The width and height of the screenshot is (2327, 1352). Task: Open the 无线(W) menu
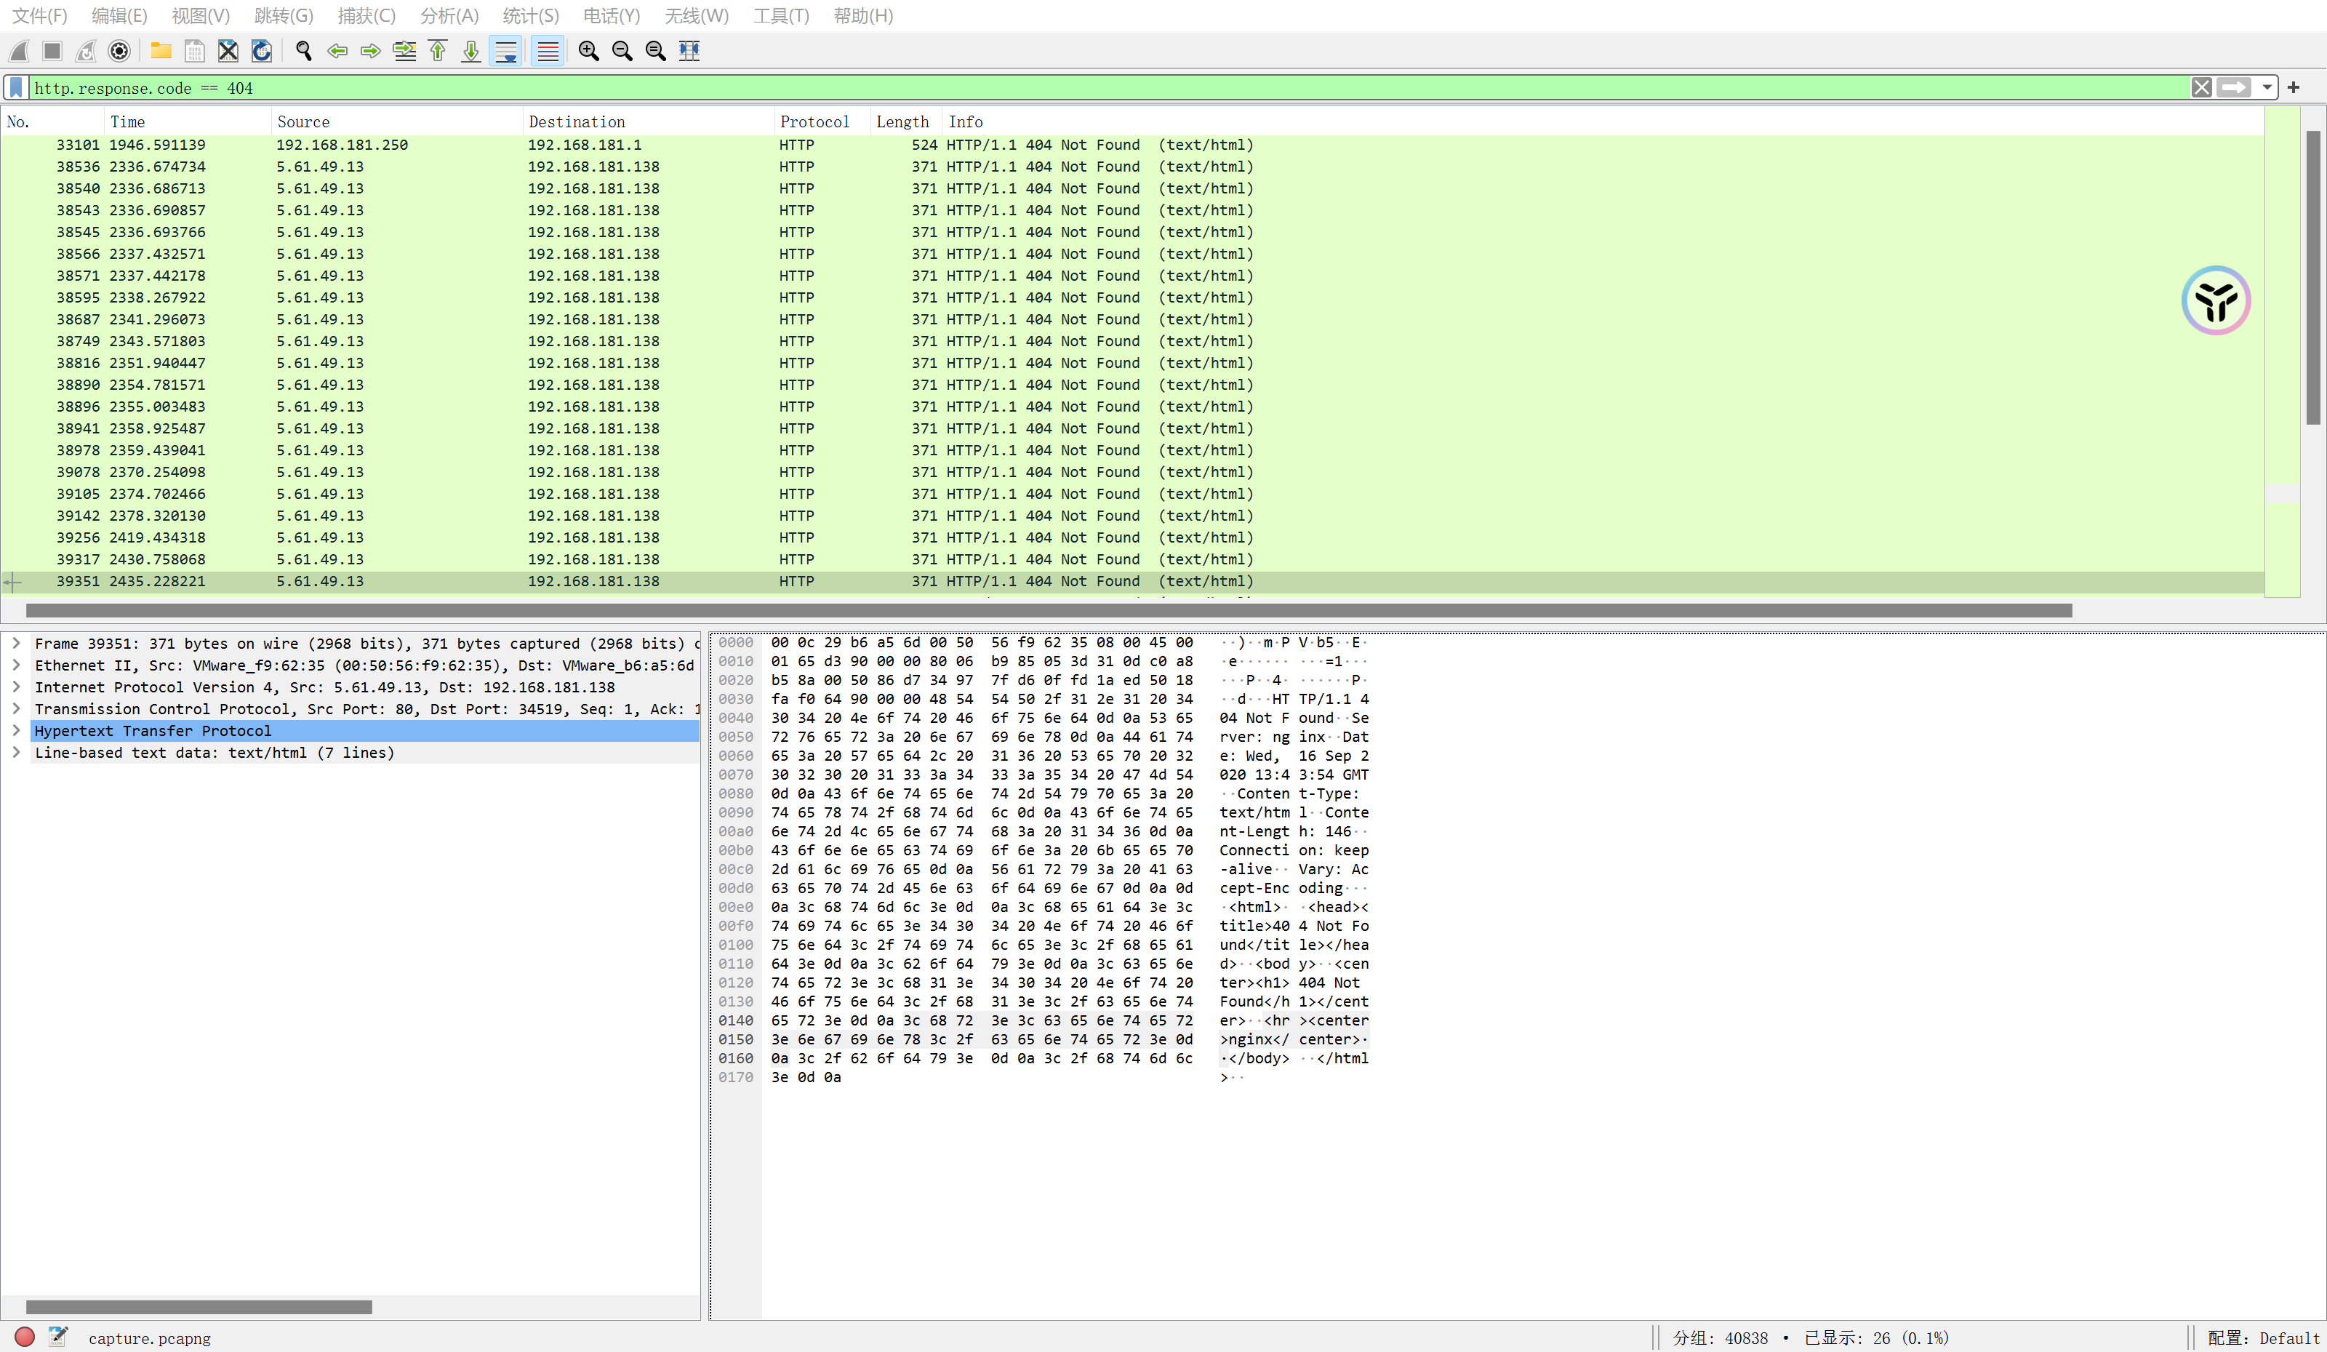[x=697, y=16]
